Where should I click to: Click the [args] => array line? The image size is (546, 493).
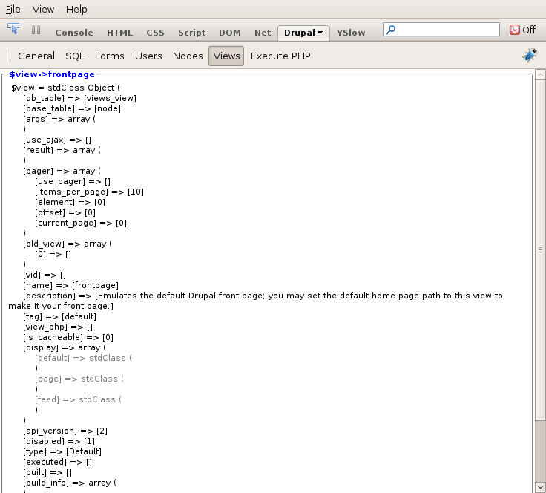point(59,119)
